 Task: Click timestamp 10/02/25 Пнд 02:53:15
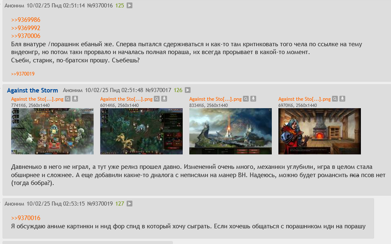pos(56,204)
